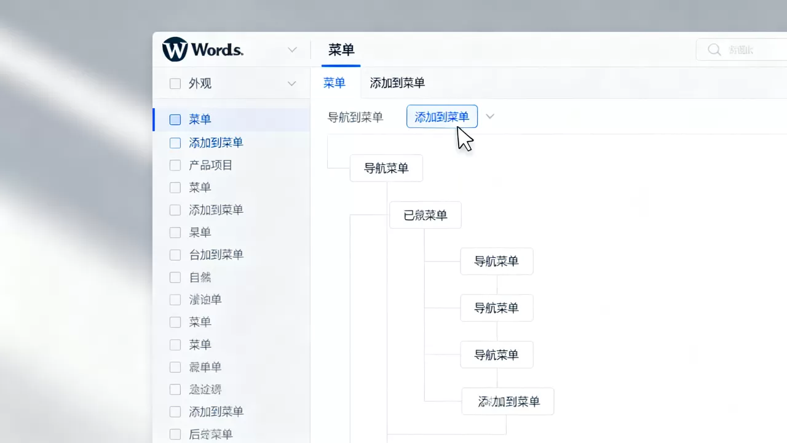Click the 导航到菜单 label
This screenshot has height=443, width=787.
click(355, 117)
